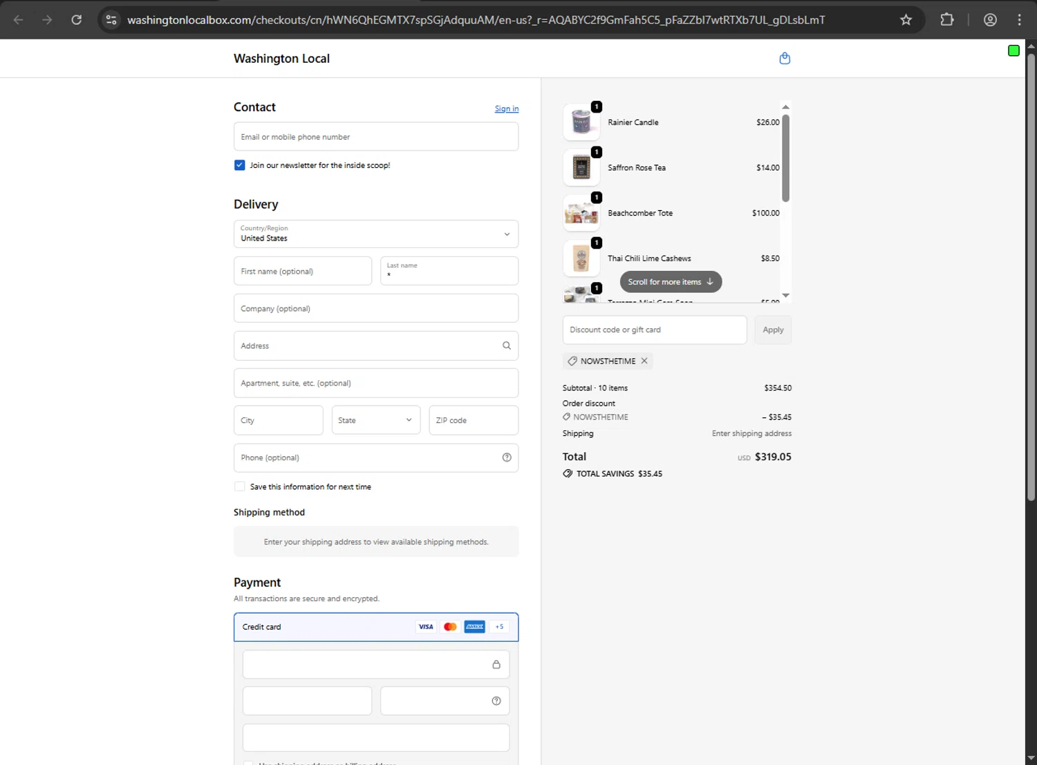
Task: Click the Visa card logo
Action: tap(426, 627)
